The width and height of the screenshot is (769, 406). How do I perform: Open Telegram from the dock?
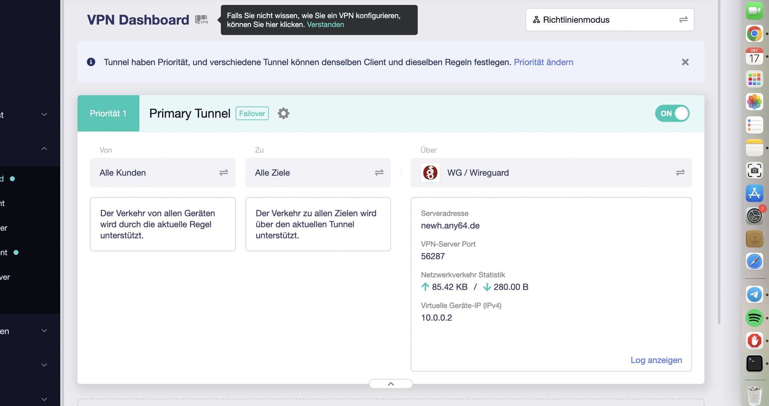(x=754, y=295)
